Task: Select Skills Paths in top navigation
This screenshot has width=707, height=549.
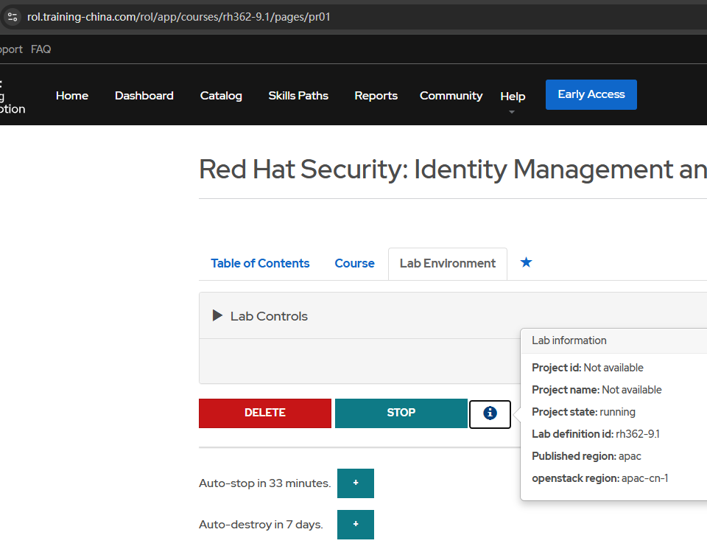Action: [298, 96]
